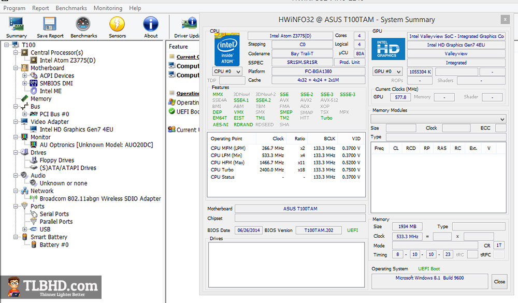Click the Serial Ports icon

coord(34,214)
